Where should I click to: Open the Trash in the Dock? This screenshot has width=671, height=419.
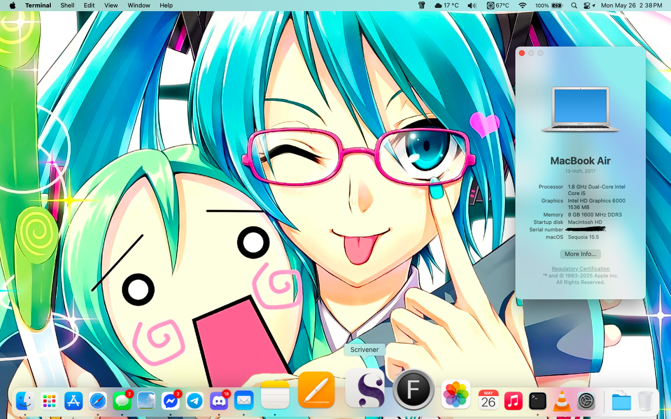point(646,401)
